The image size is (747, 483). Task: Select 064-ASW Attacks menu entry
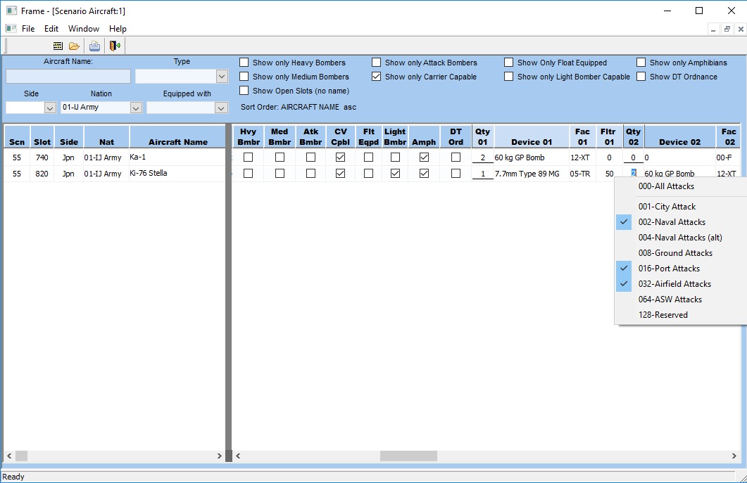coord(681,300)
